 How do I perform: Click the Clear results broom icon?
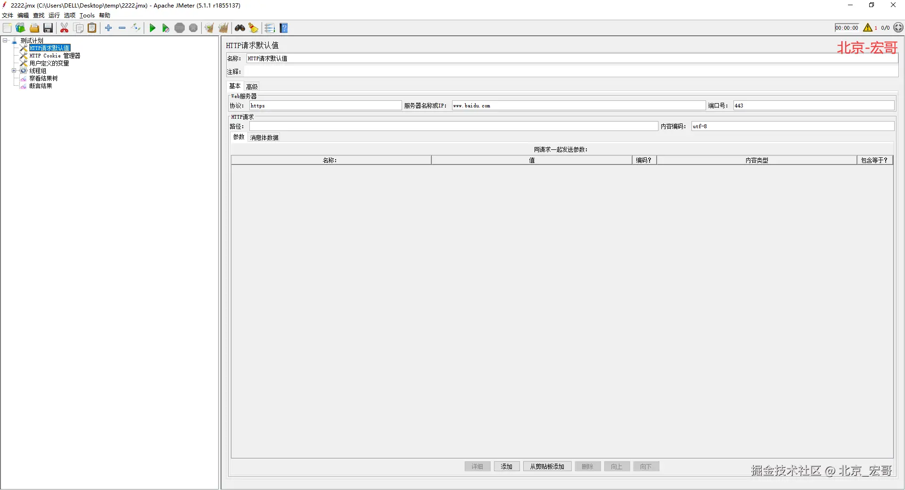(209, 28)
